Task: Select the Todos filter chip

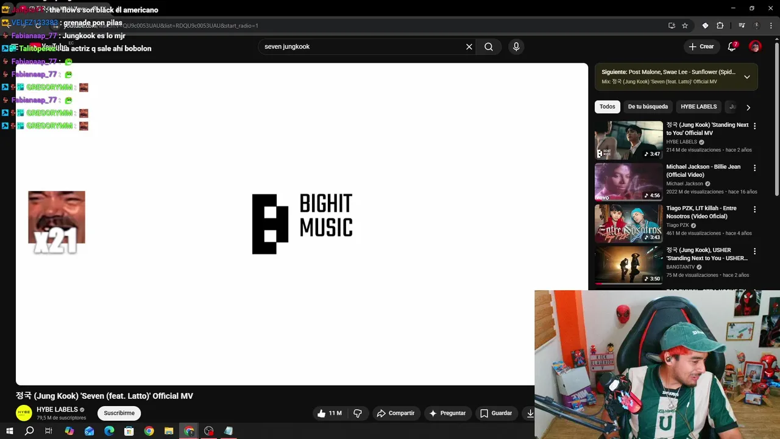Action: point(608,107)
